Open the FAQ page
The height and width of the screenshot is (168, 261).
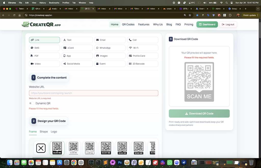coord(178,24)
